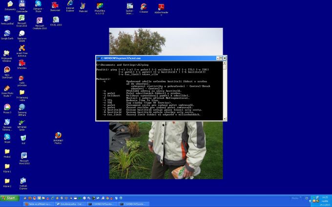Open the Malování paint icon
The height and width of the screenshot is (207, 332).
83,6
